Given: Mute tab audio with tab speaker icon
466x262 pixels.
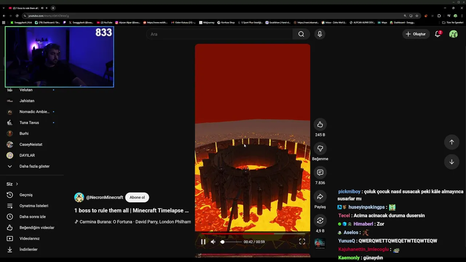Looking at the screenshot, I should pos(42,8).
